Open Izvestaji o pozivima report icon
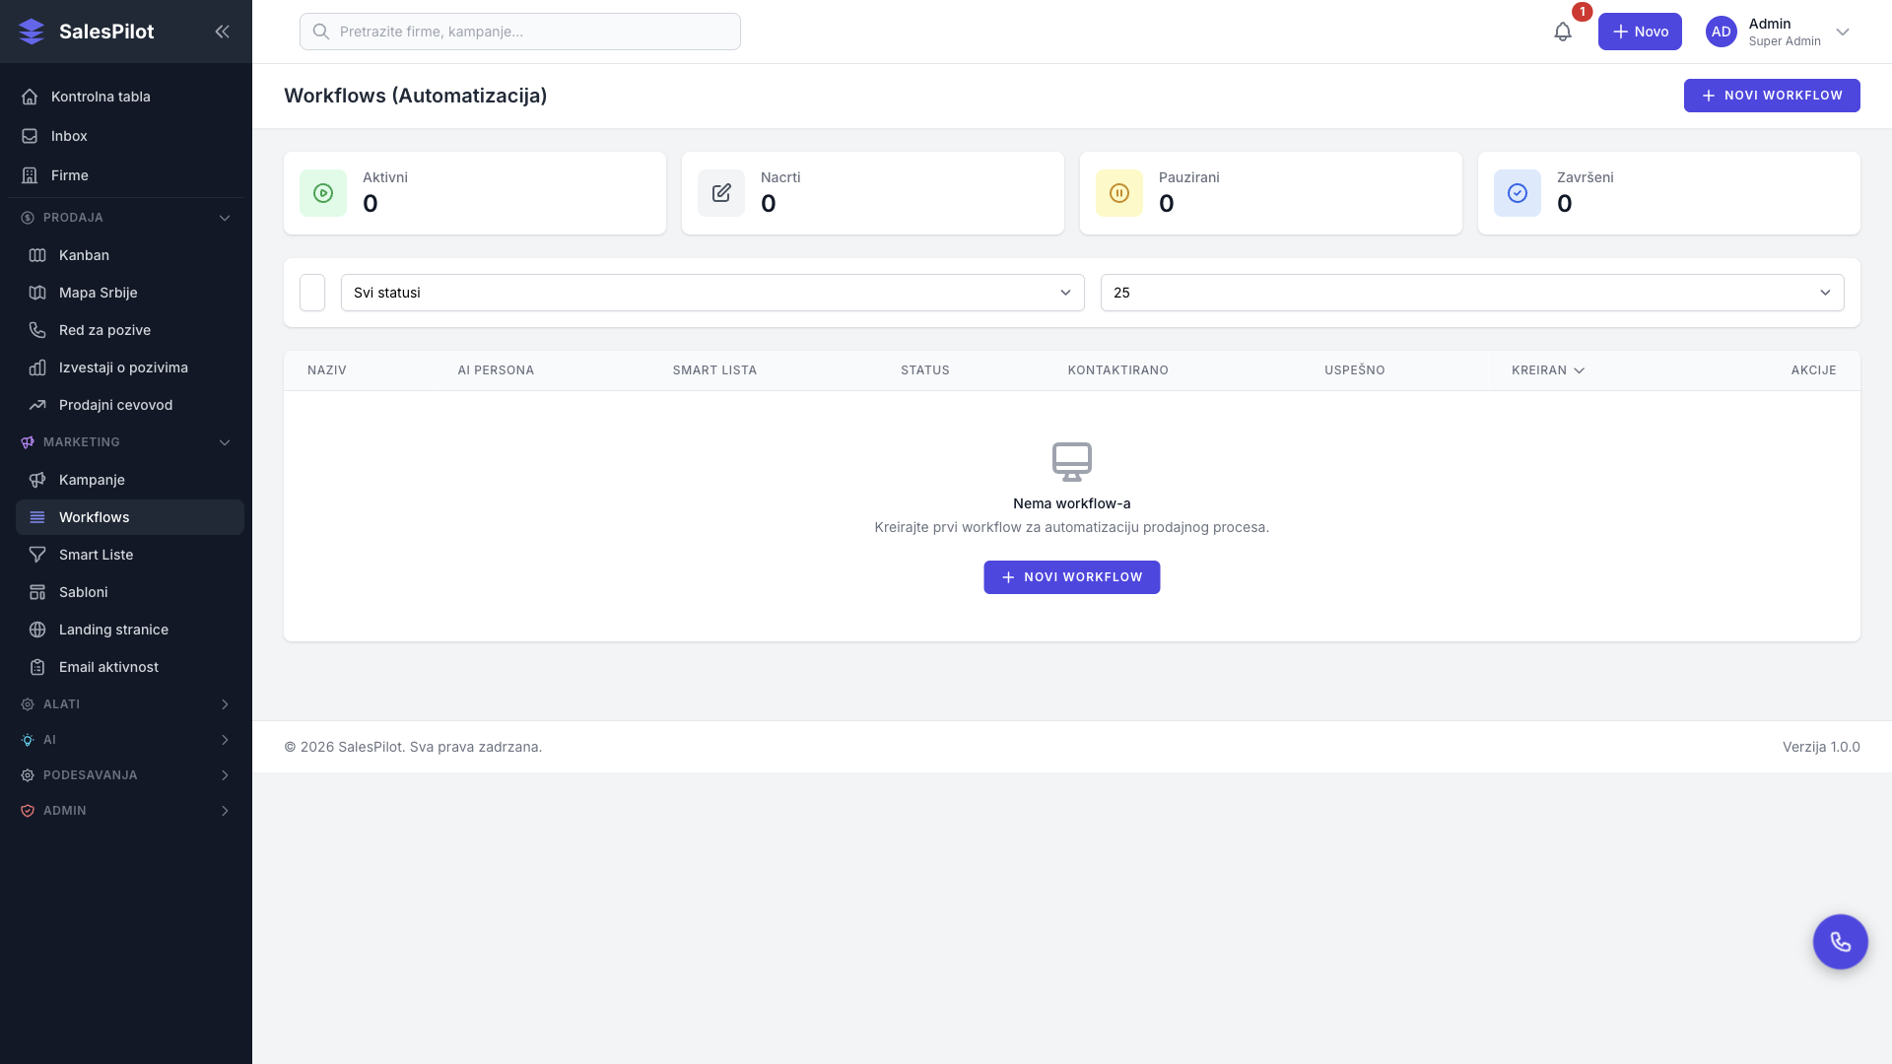Screen dimensions: 1892x1064 [36, 367]
